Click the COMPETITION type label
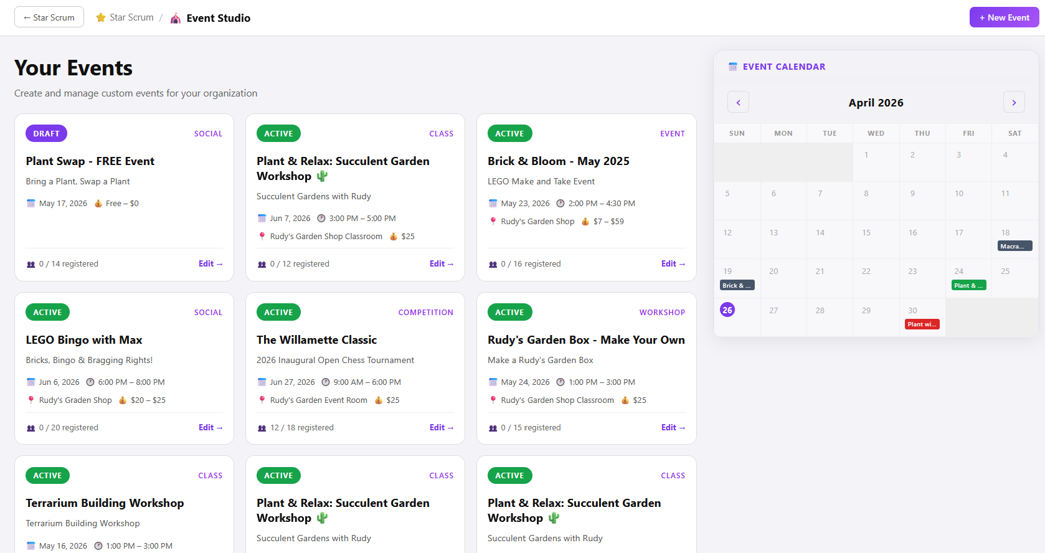Viewport: 1045px width, 553px height. (x=426, y=312)
